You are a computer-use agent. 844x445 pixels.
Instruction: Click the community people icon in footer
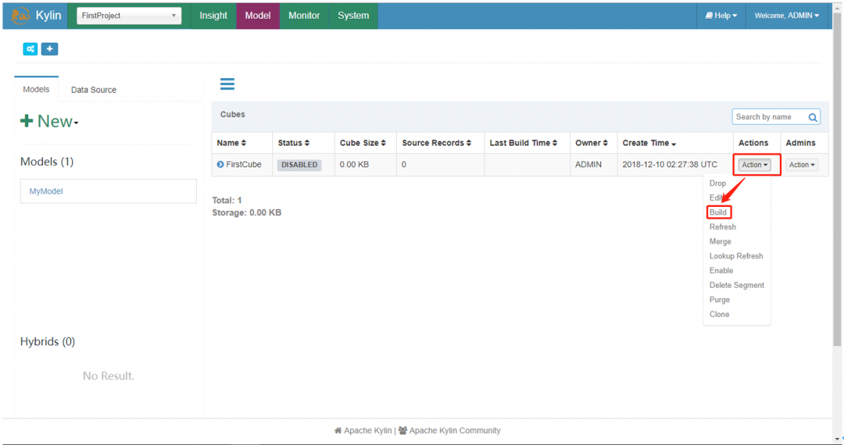(x=402, y=430)
